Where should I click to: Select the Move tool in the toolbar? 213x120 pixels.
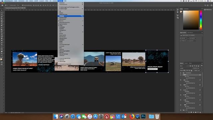[2, 10]
